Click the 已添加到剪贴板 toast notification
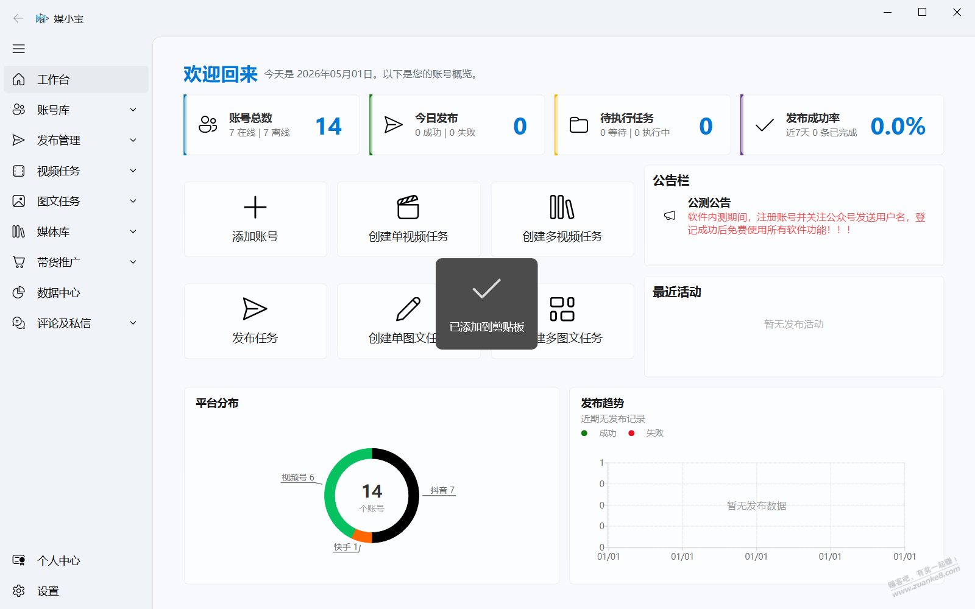The width and height of the screenshot is (975, 609). [x=487, y=304]
